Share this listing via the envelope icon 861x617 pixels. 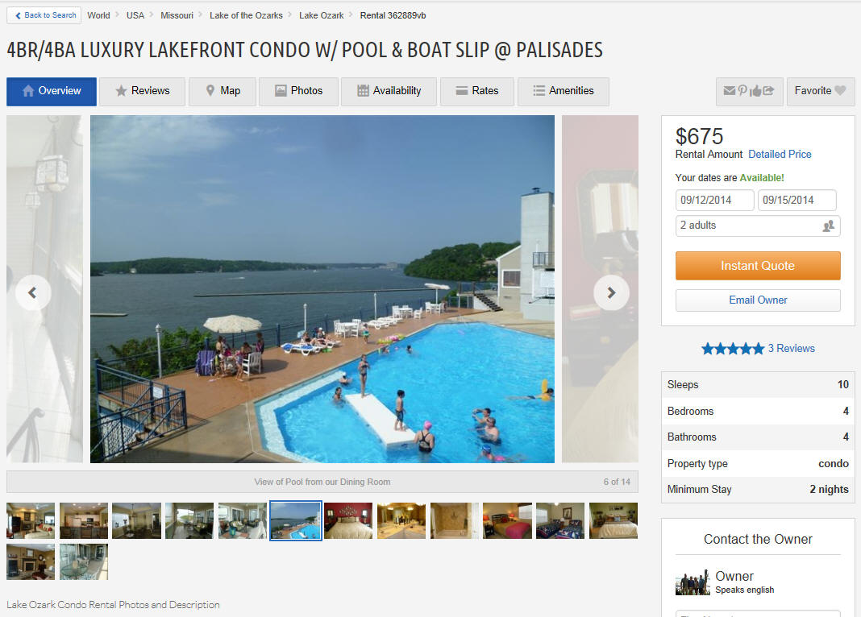click(x=730, y=90)
